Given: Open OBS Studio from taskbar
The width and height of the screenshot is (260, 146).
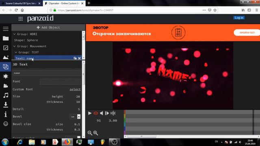Looking at the screenshot, I should point(114,142).
